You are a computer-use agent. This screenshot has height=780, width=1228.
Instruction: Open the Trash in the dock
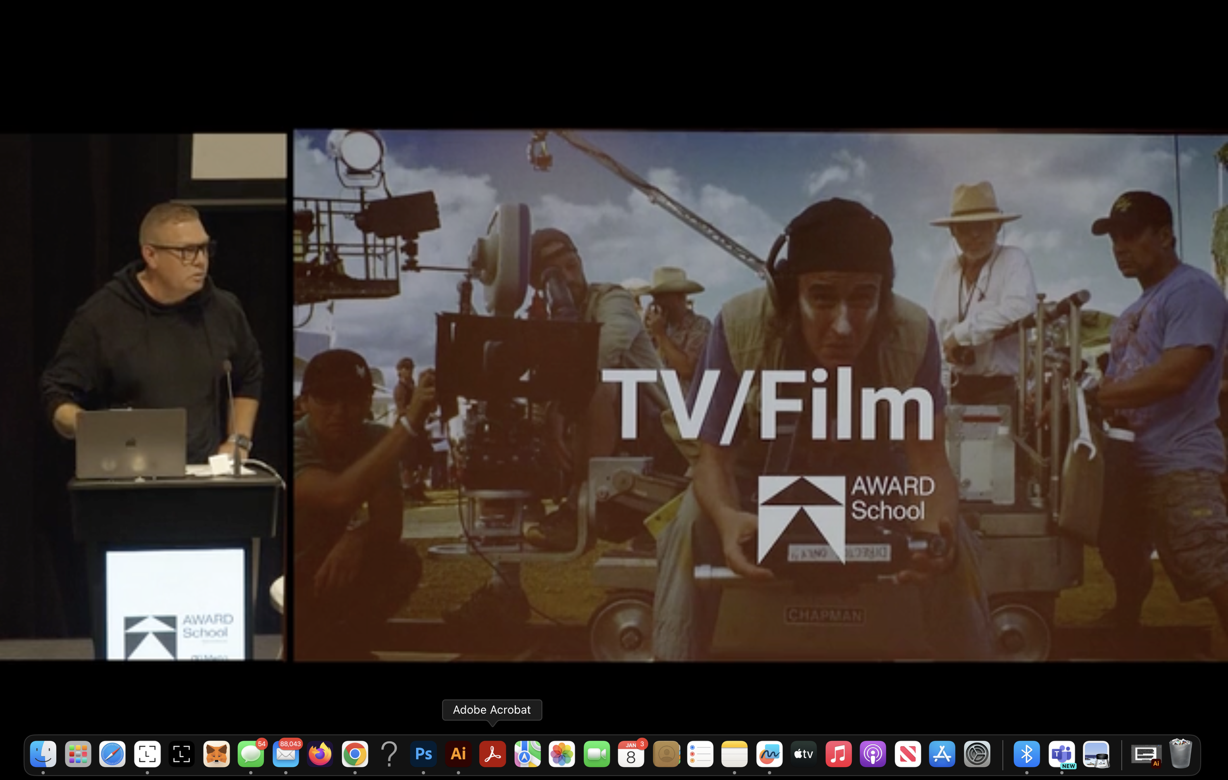click(x=1180, y=754)
